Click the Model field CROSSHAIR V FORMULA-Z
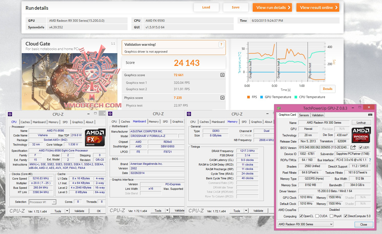 (154, 136)
